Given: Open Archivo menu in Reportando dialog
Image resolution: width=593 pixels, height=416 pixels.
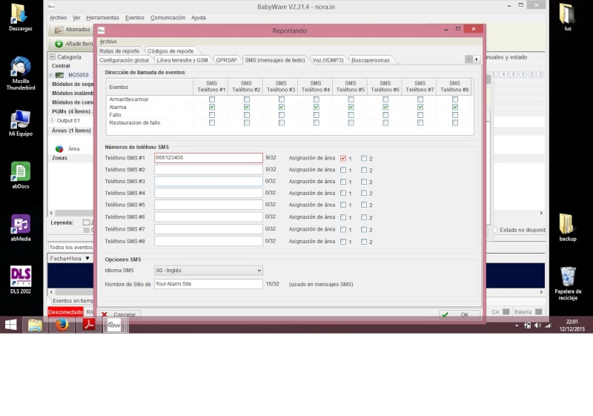Looking at the screenshot, I should tap(108, 42).
